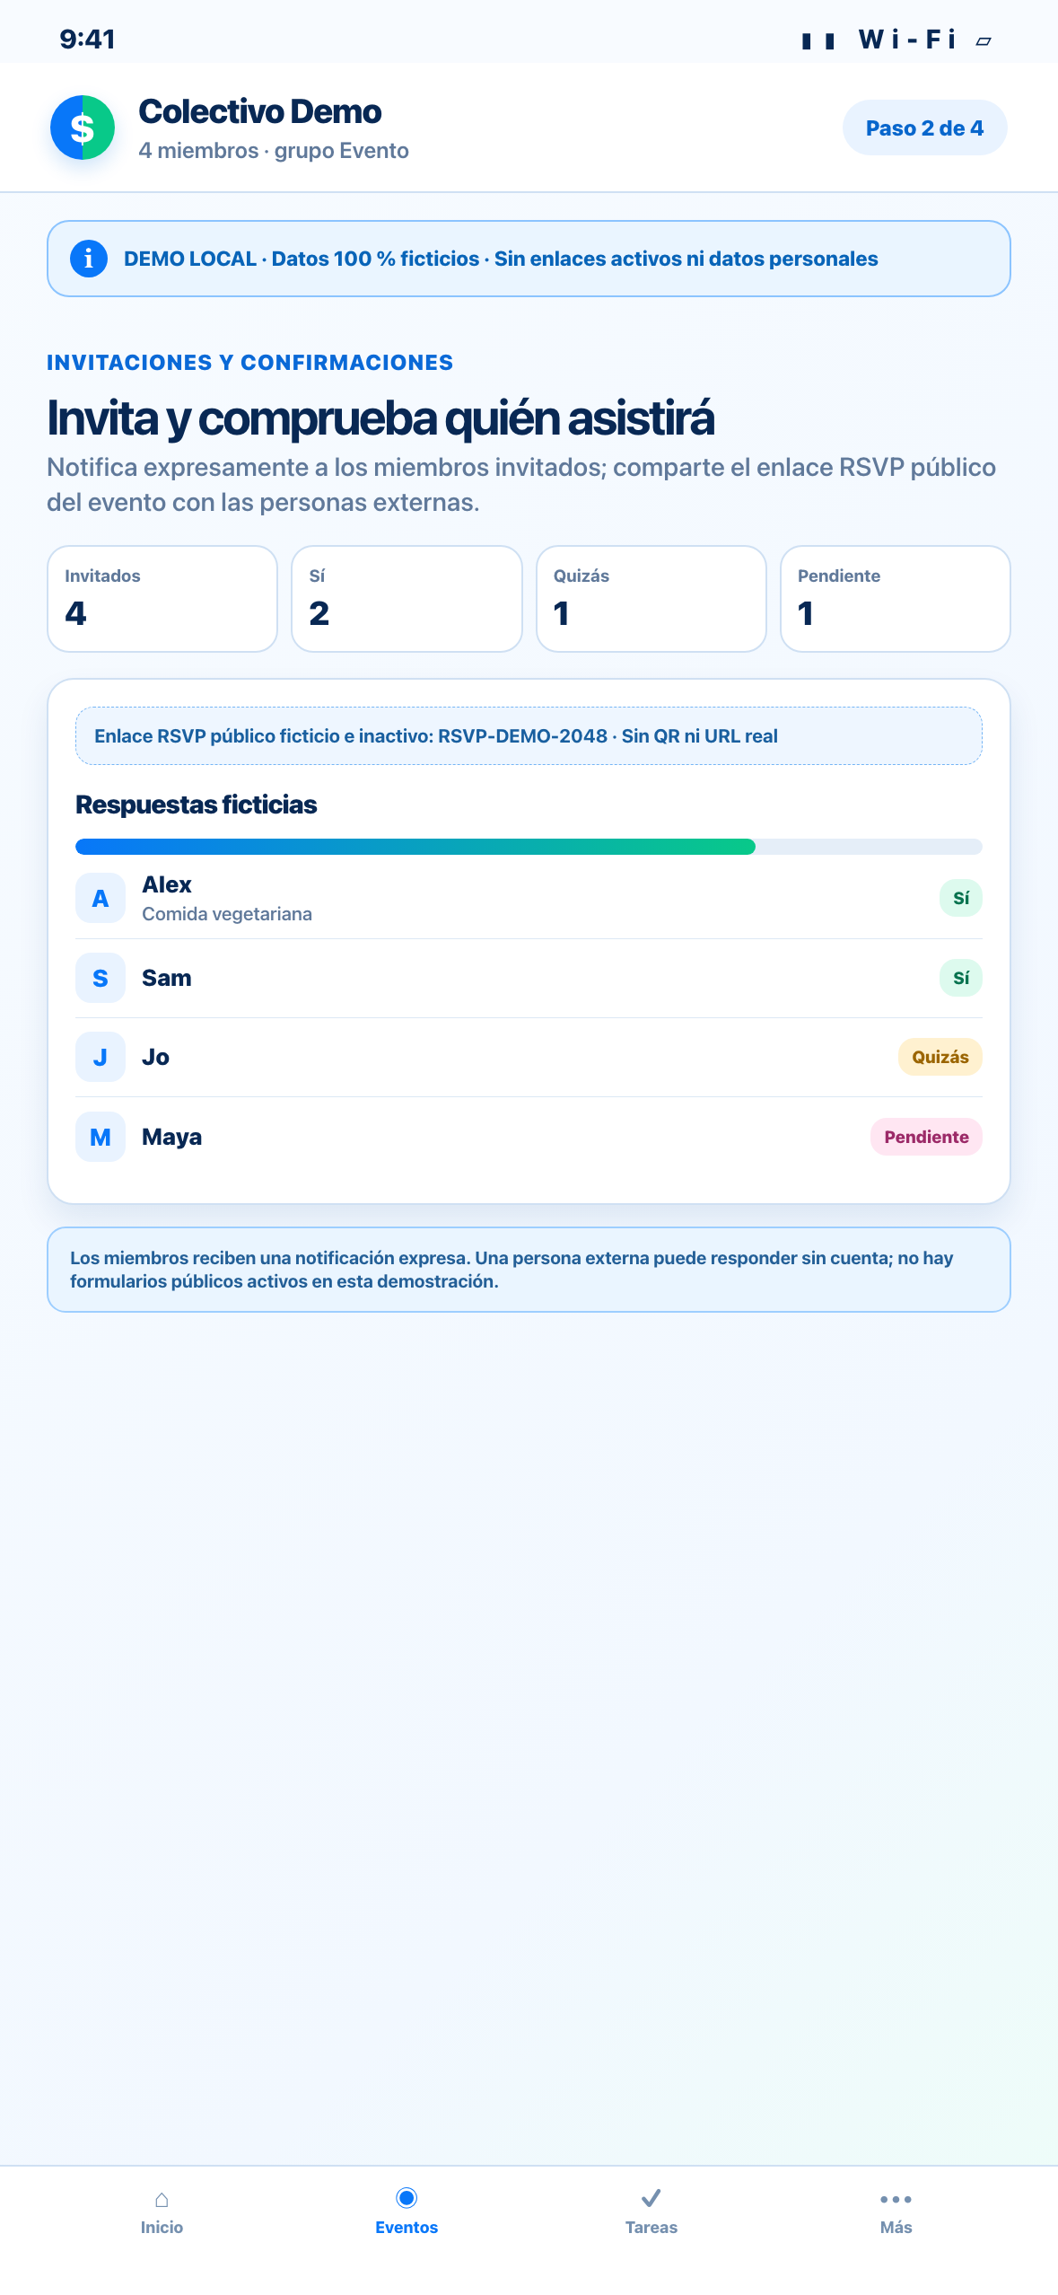The image size is (1058, 2295).
Task: Click the responses progress bar
Action: 529,847
